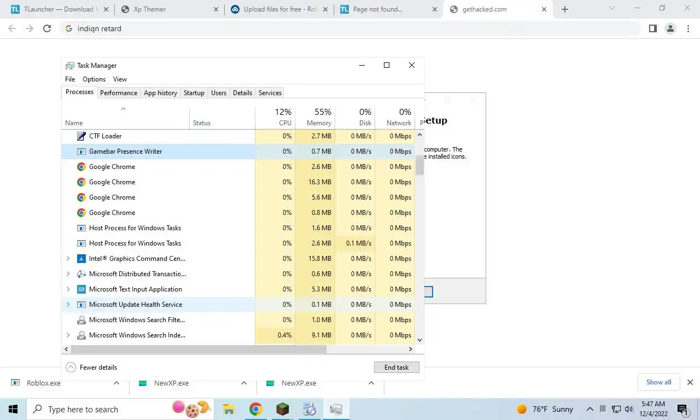Show hidden system tray icons
700x420 pixels.
tap(590, 409)
